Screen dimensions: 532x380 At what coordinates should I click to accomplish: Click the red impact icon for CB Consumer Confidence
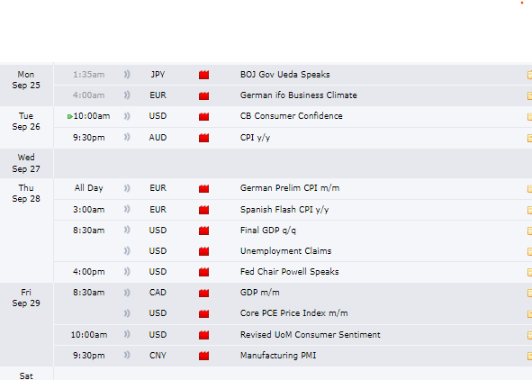click(204, 116)
